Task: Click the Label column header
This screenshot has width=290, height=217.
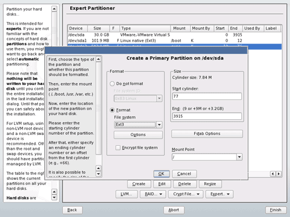Action: 272,28
